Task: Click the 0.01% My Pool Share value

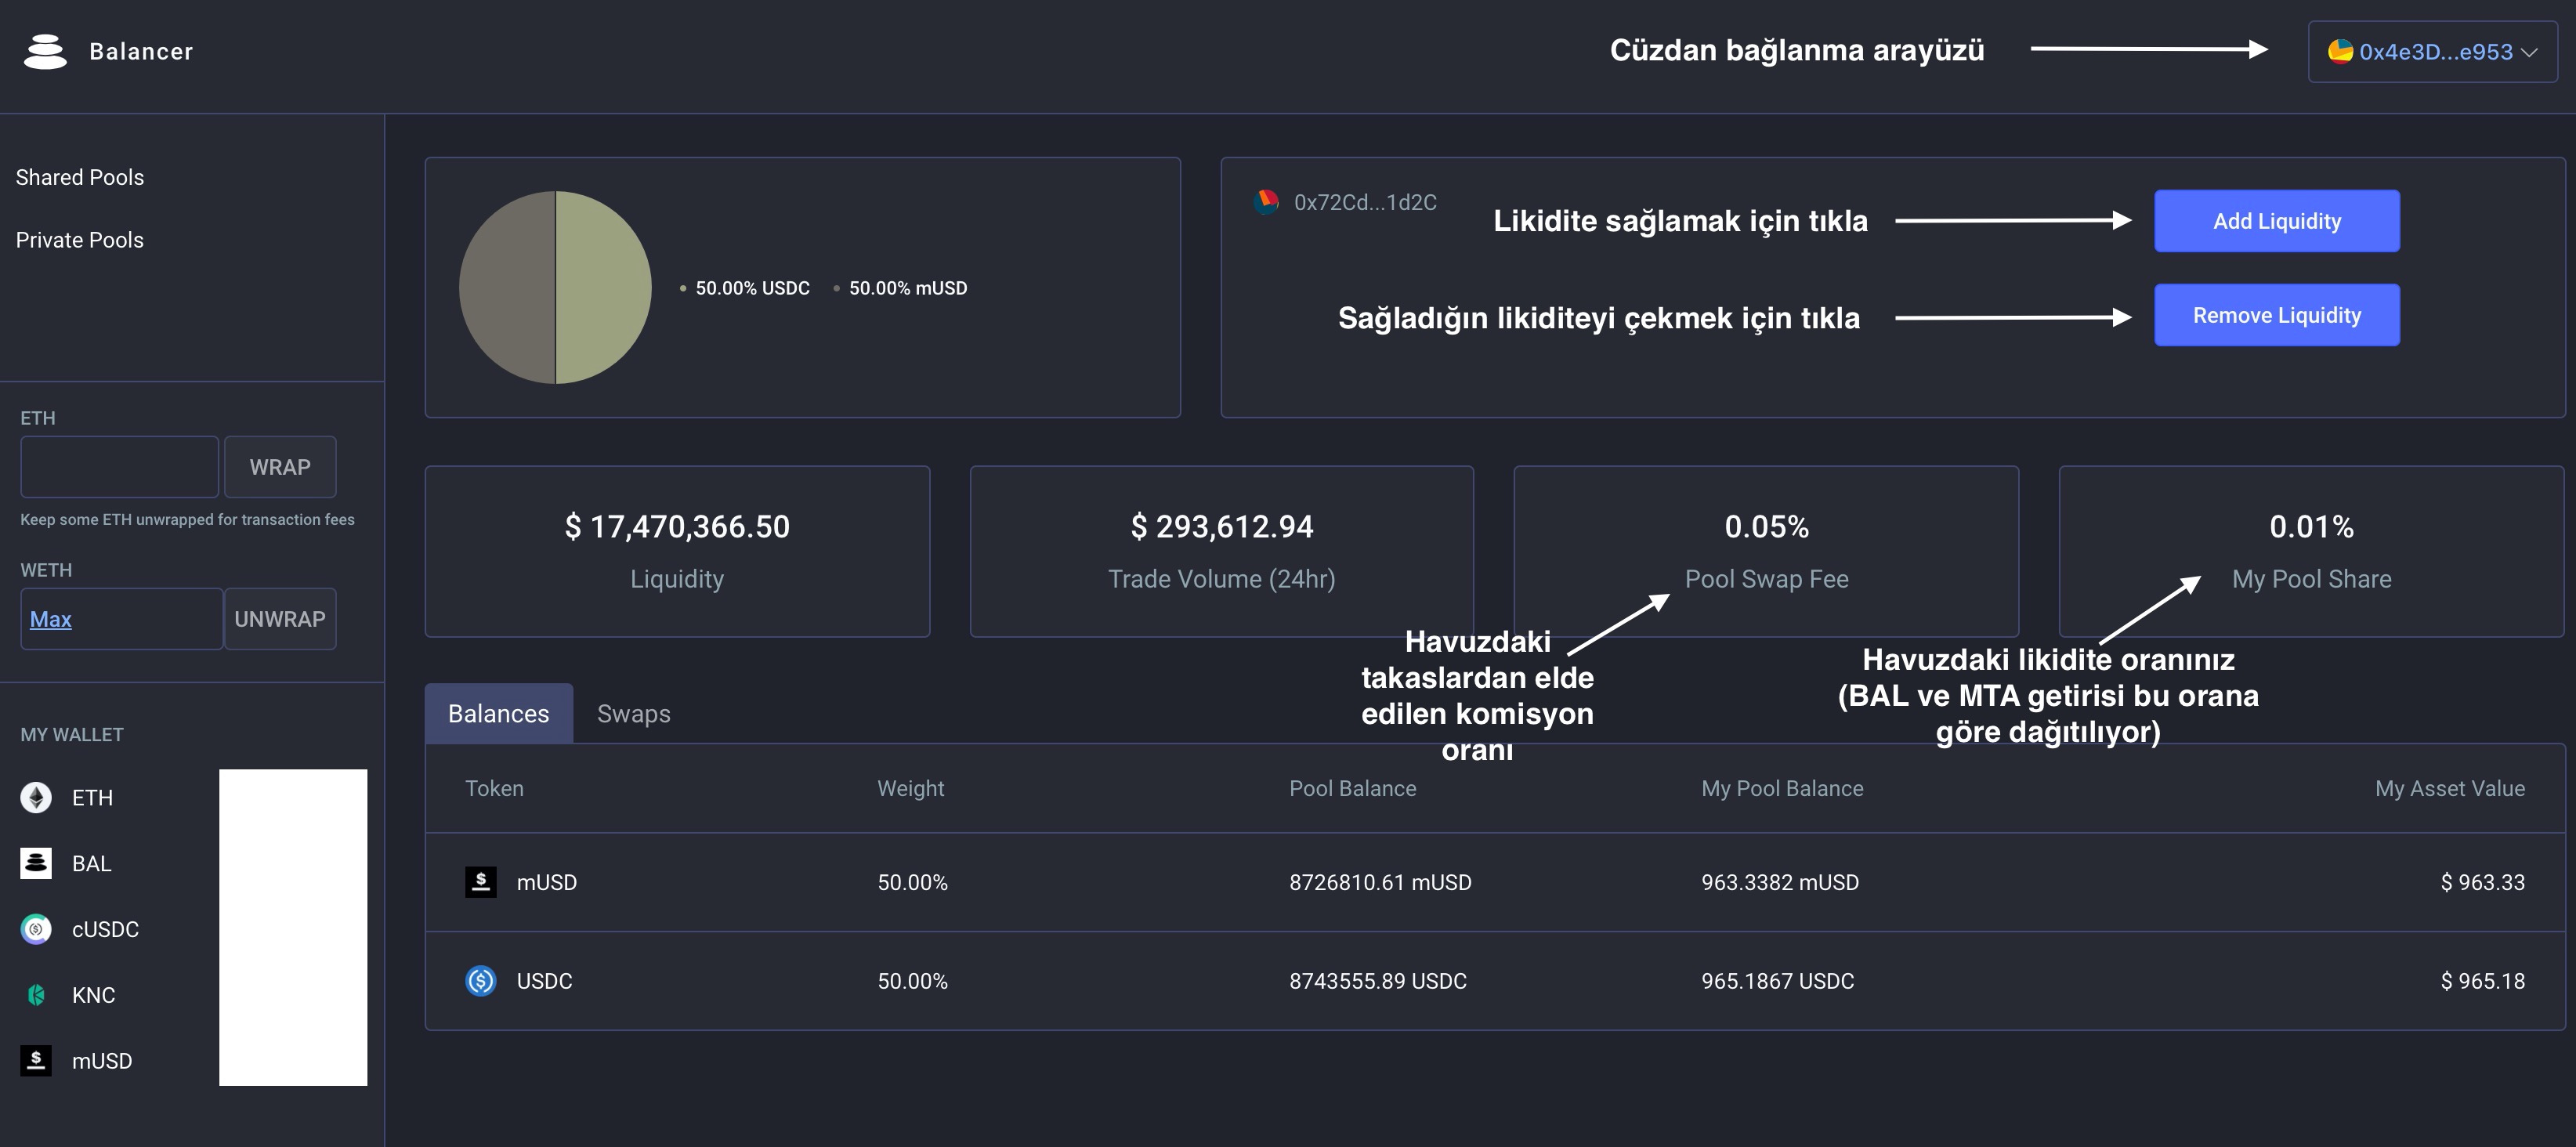Action: point(2312,526)
